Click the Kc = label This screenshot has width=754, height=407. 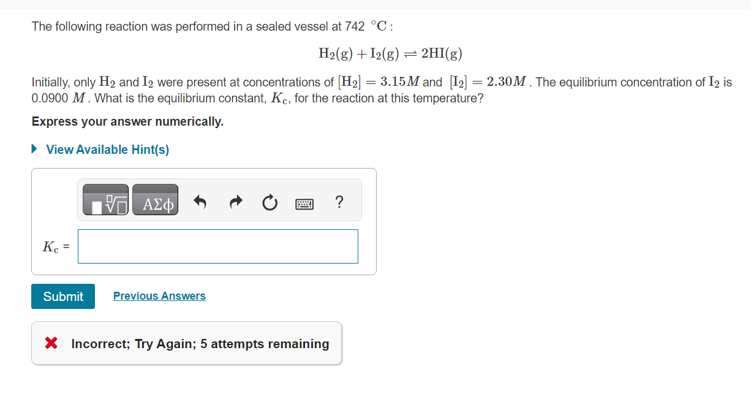[55, 247]
